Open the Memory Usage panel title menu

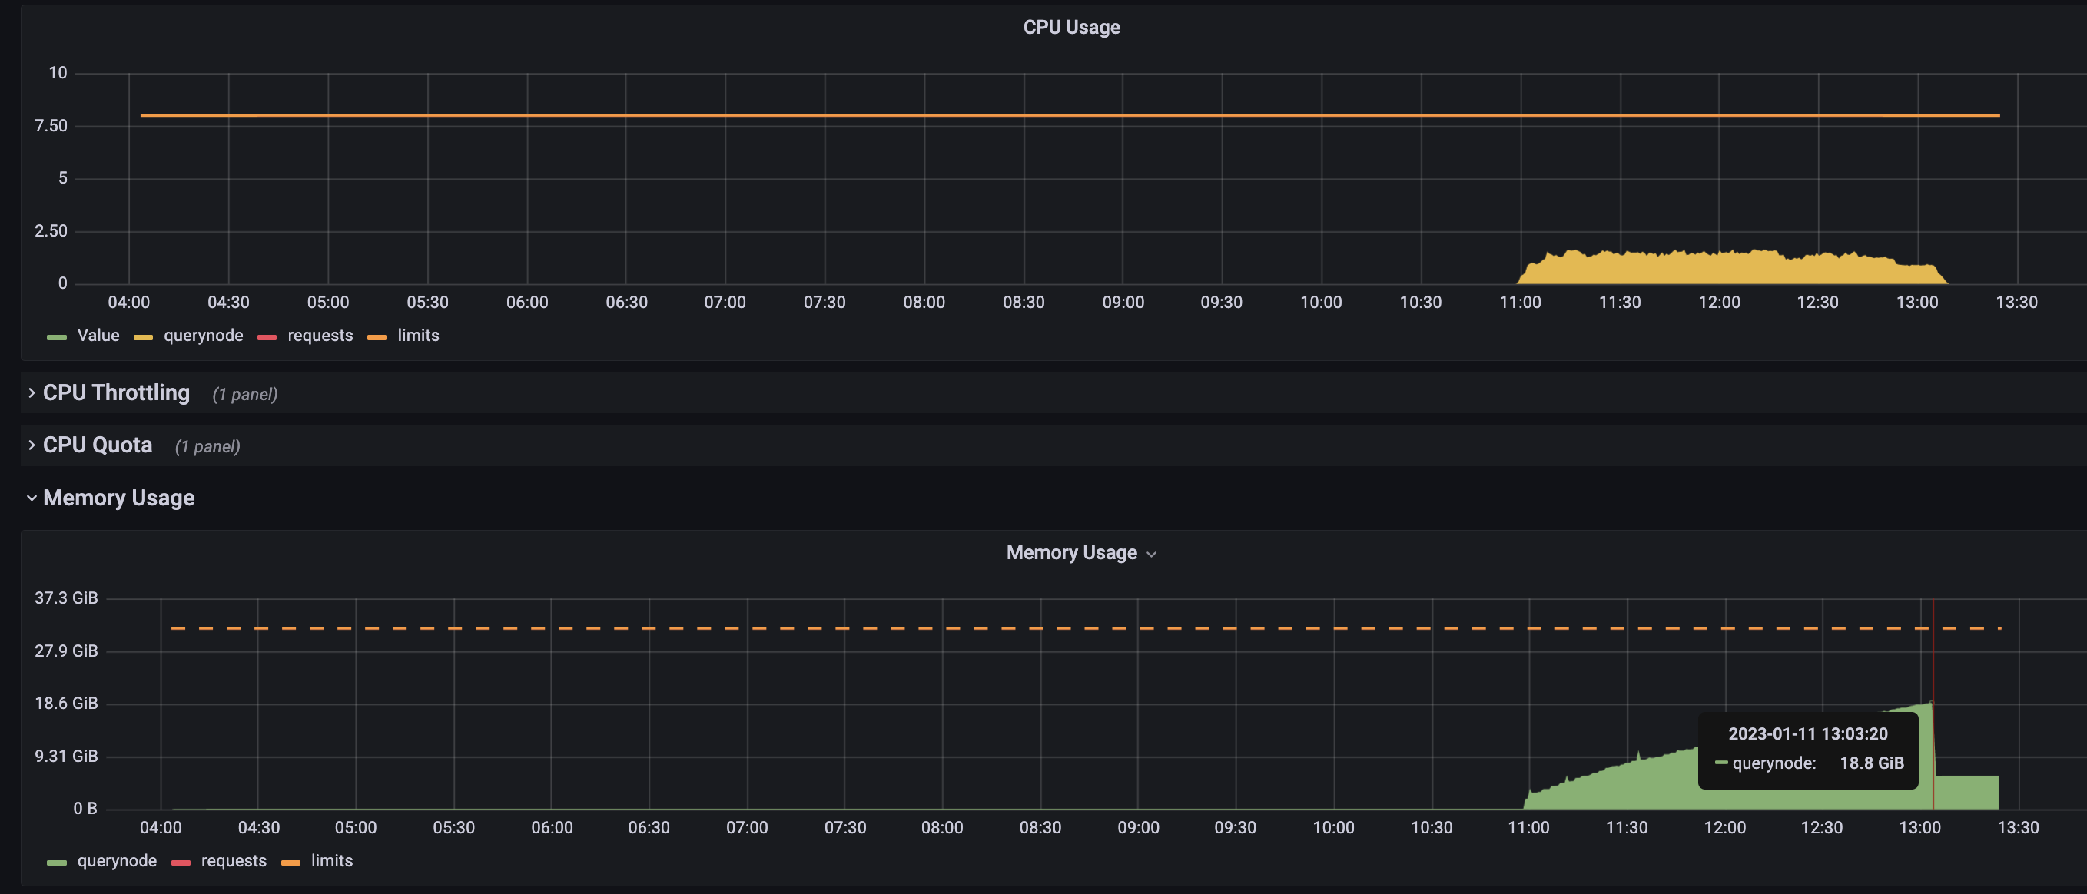pyautogui.click(x=1071, y=553)
